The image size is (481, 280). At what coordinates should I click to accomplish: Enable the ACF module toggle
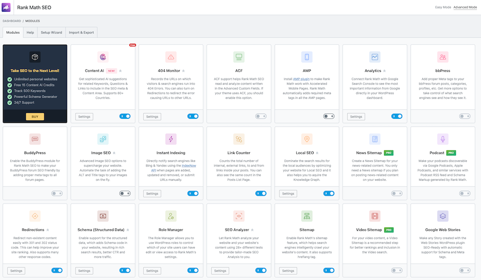pyautogui.click(x=261, y=116)
